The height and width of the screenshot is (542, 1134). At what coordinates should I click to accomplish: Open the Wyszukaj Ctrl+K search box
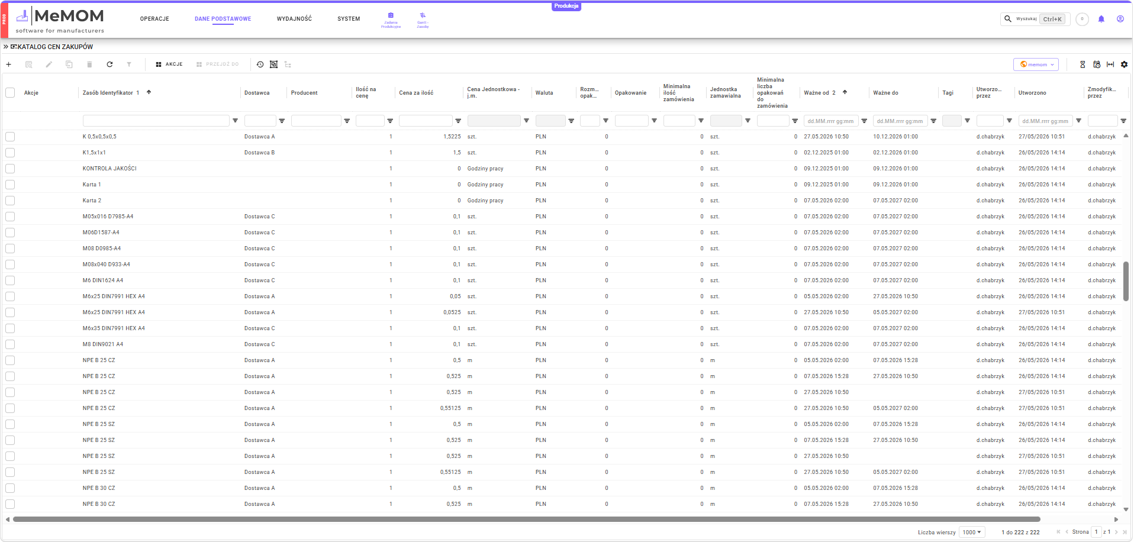(x=1035, y=19)
